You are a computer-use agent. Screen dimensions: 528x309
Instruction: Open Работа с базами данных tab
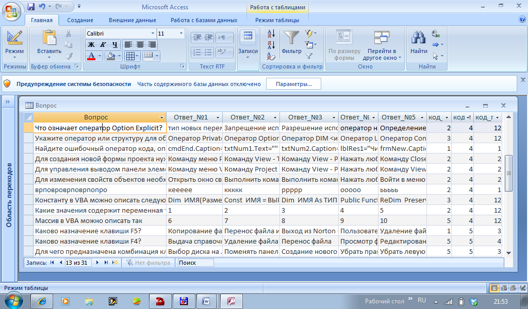click(204, 20)
